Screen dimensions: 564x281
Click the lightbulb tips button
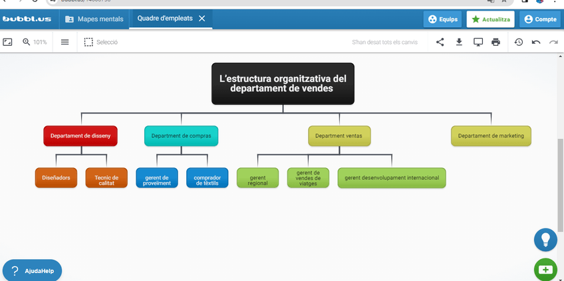[545, 239]
